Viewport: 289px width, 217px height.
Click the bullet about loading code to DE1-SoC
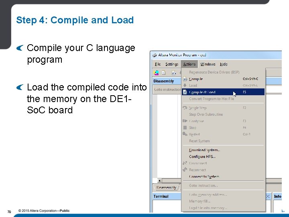(x=87, y=99)
